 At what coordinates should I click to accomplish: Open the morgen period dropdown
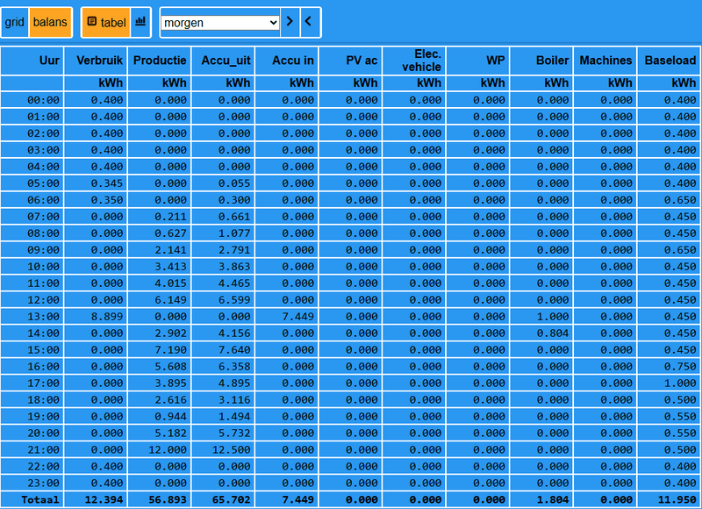pos(220,23)
